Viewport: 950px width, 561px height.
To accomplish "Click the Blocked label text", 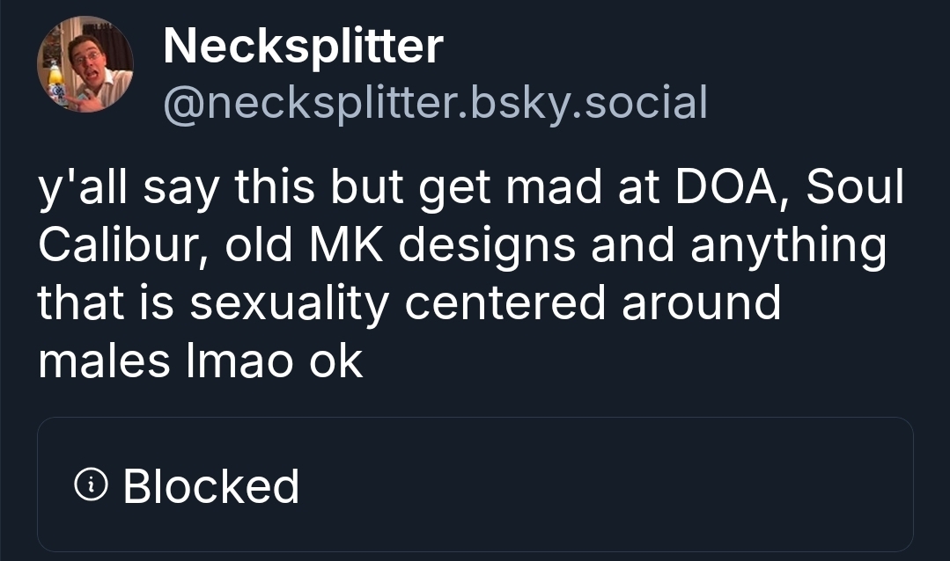I will [x=211, y=486].
